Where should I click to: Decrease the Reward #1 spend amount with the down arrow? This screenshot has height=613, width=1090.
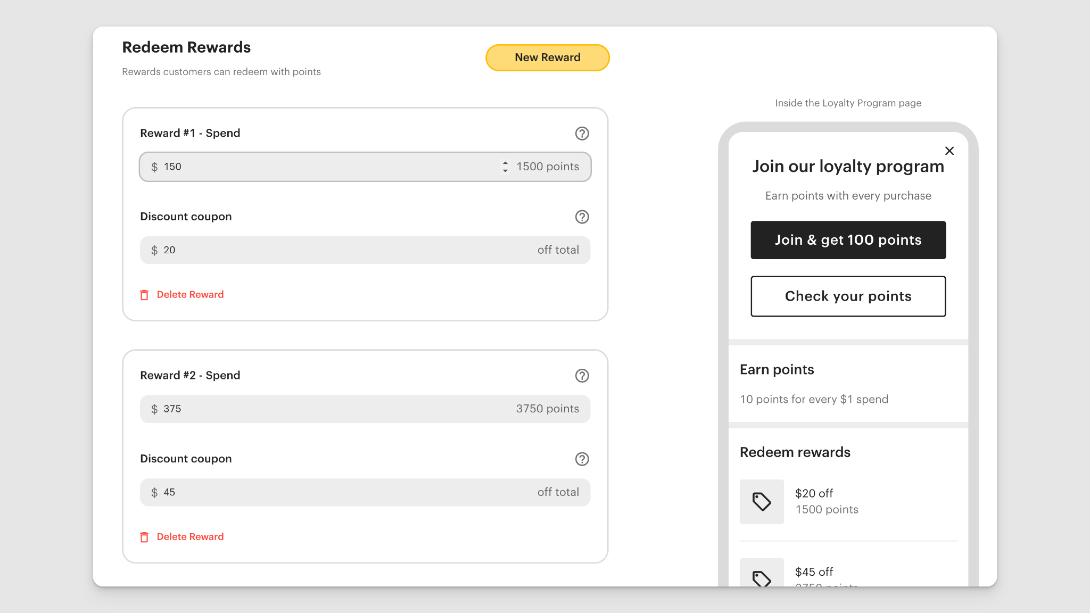(505, 170)
